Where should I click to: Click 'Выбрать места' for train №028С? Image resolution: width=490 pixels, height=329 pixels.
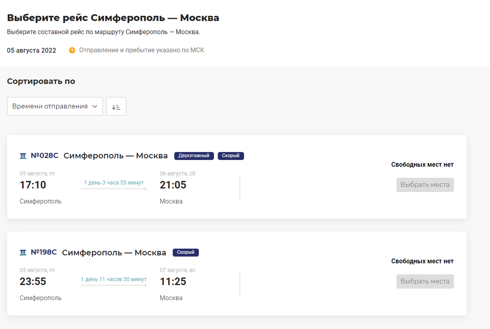click(x=425, y=185)
